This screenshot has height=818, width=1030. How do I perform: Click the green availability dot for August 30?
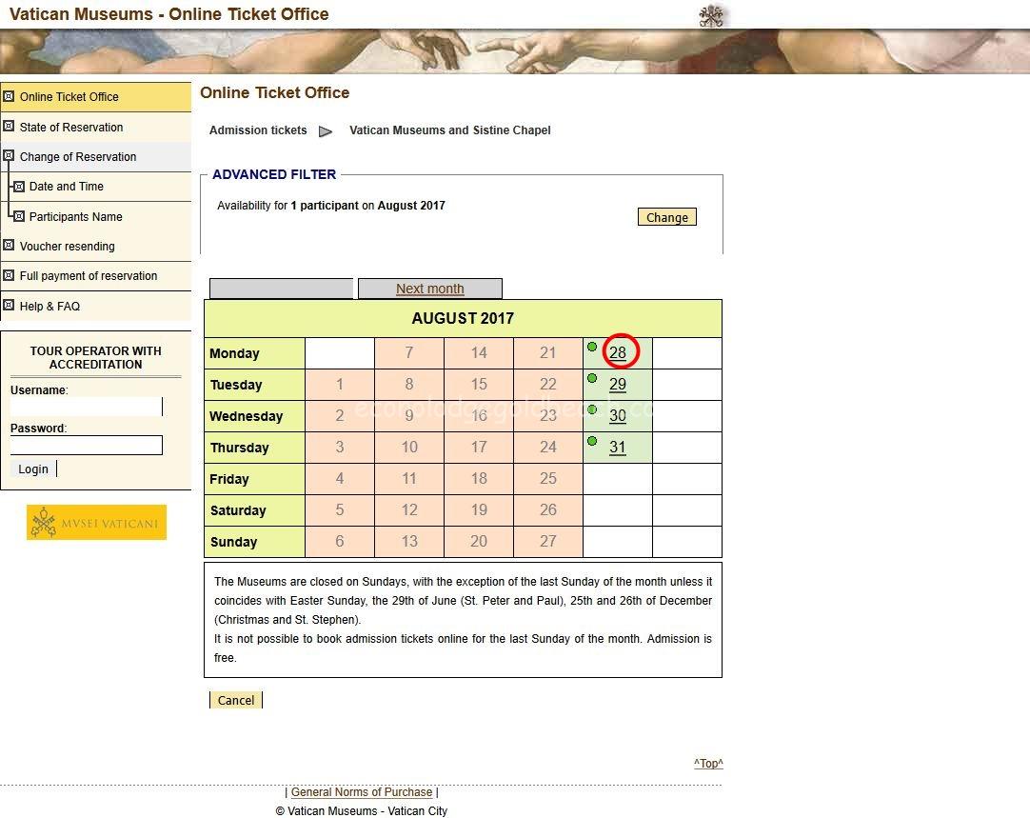pyautogui.click(x=592, y=409)
